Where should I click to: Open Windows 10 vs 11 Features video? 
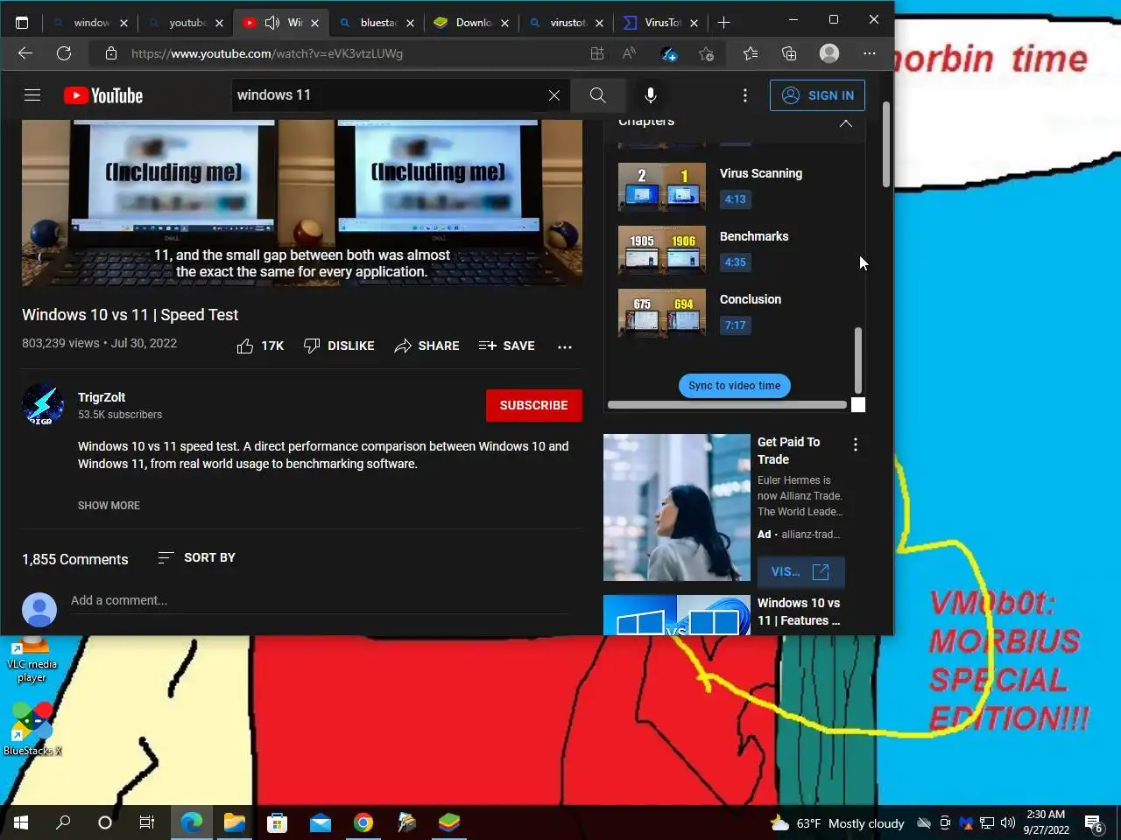coord(798,612)
